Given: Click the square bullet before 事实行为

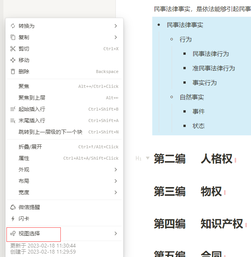Looking at the screenshot, I should 185,82.
